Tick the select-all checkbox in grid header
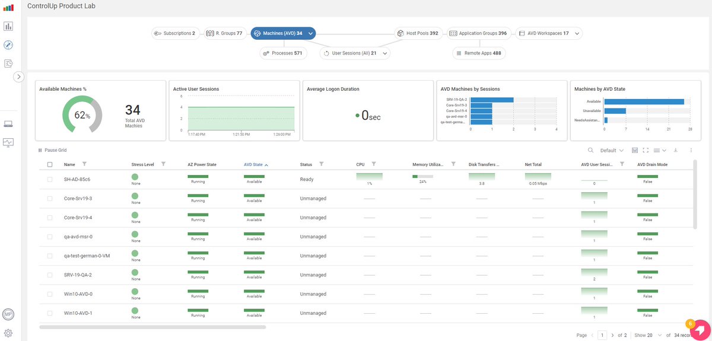This screenshot has height=341, width=712. [x=50, y=164]
